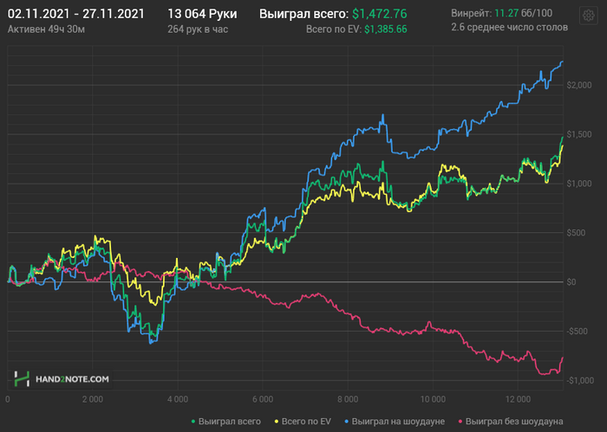Click the yellow dot next to 'Всего по EV'
Viewport: 607px width, 432px height.
point(277,422)
